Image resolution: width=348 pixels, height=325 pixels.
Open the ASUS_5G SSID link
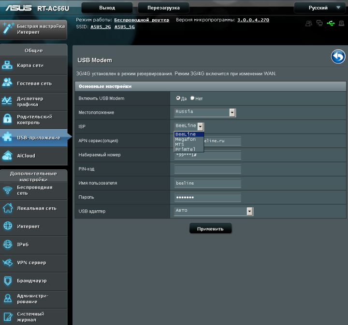click(125, 27)
